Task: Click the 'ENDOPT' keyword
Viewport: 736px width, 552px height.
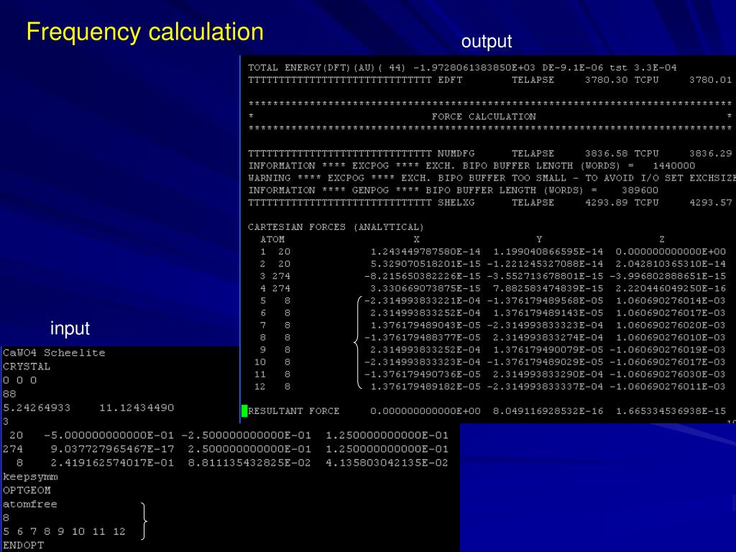Action: pyautogui.click(x=23, y=545)
